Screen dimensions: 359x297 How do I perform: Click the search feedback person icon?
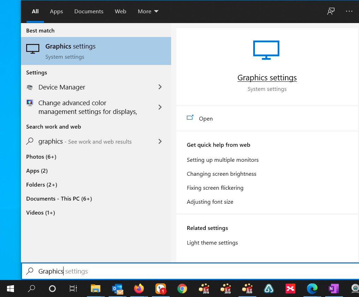click(330, 11)
